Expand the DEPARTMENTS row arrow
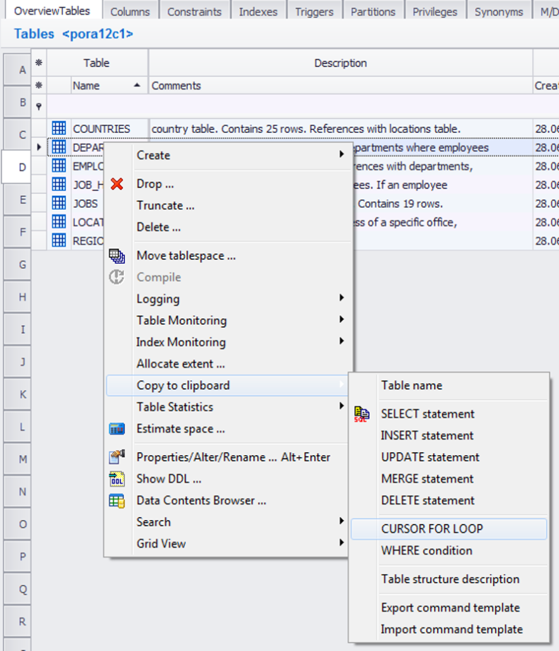Viewport: 559px width, 651px height. [39, 147]
